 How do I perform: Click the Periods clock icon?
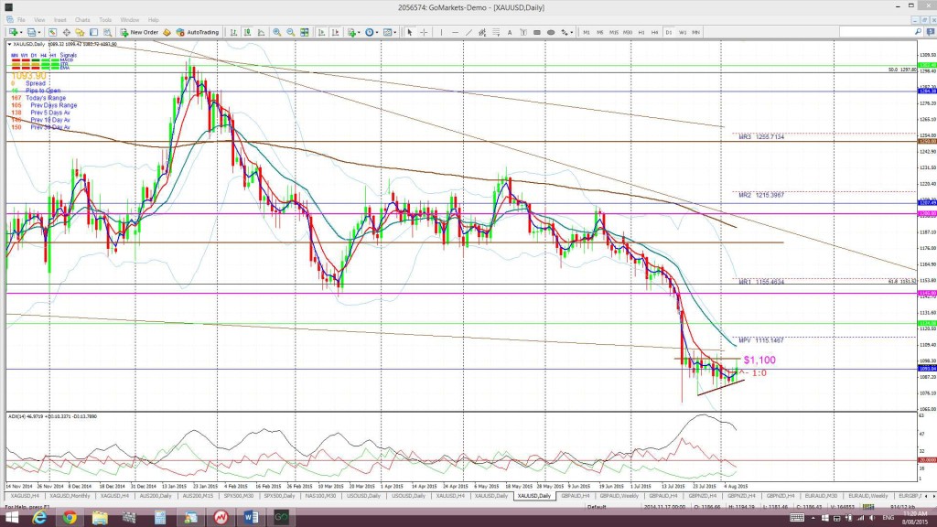pyautogui.click(x=370, y=32)
